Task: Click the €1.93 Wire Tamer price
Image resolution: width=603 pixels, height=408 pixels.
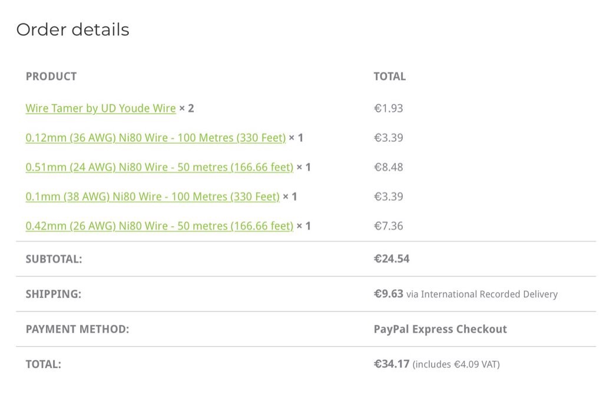Action: [388, 108]
